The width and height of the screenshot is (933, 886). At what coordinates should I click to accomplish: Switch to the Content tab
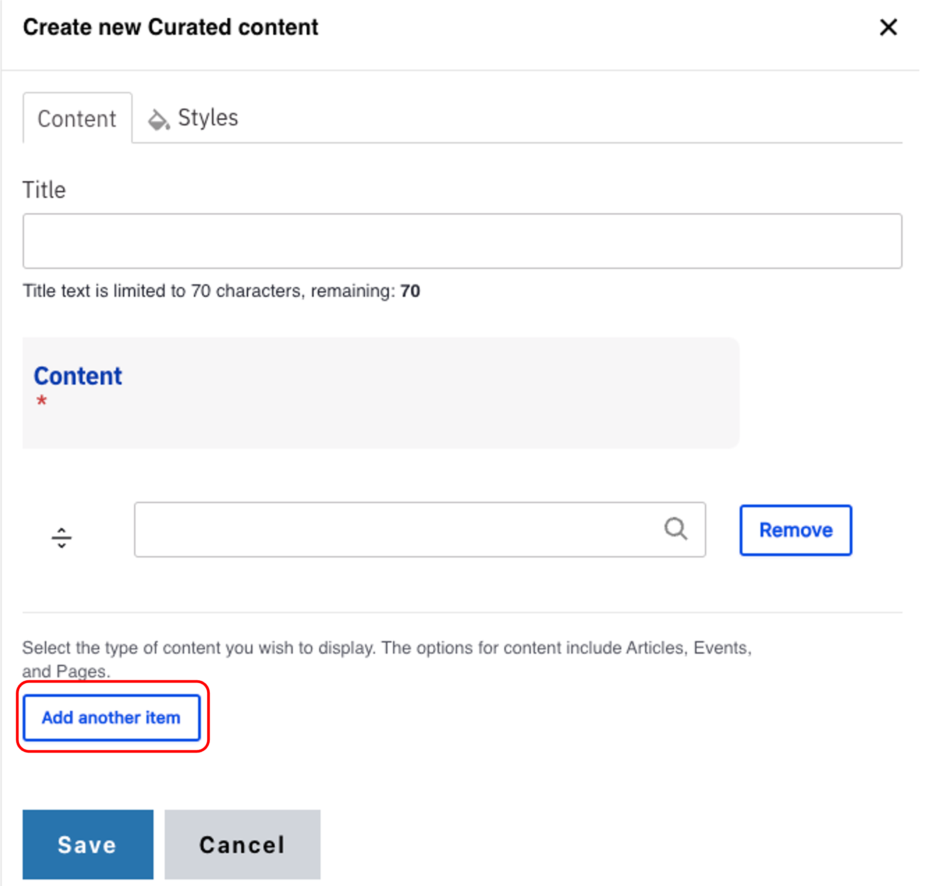tap(77, 118)
